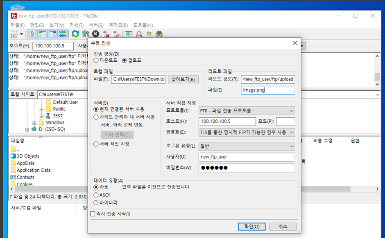
Task: Click the D: (ESD-ISO) drive icon
Action: (x=34, y=129)
